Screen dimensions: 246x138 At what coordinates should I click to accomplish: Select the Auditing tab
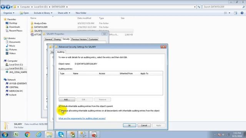point(61,52)
